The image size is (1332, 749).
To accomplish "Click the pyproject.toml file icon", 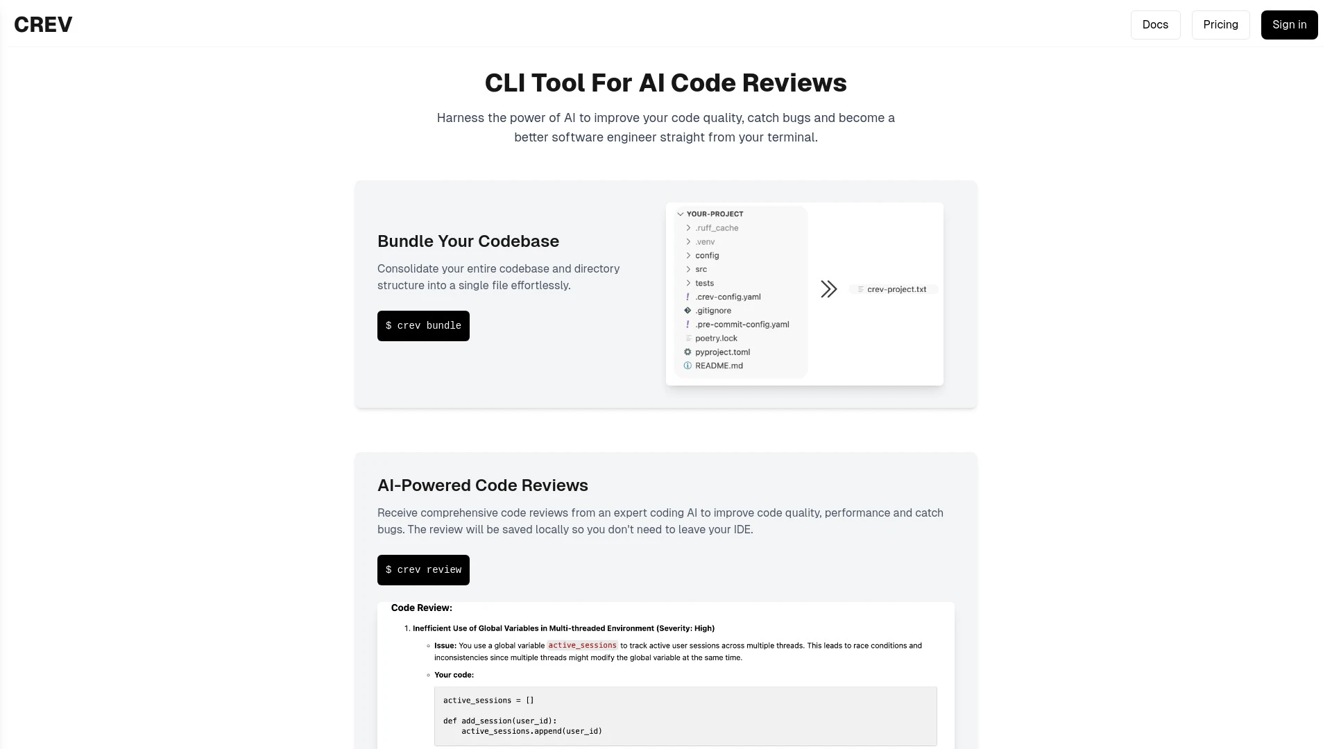I will coord(689,352).
